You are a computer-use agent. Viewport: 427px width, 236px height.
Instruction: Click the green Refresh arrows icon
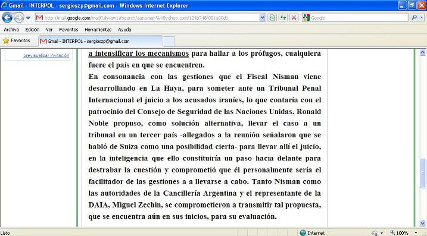[x=283, y=18]
